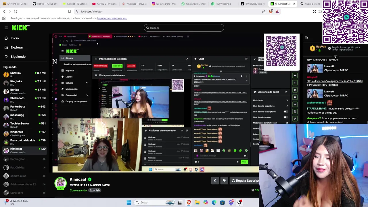Toggle stream notifications bell off
Image resolution: width=368 pixels, height=207 pixels.
click(x=215, y=181)
